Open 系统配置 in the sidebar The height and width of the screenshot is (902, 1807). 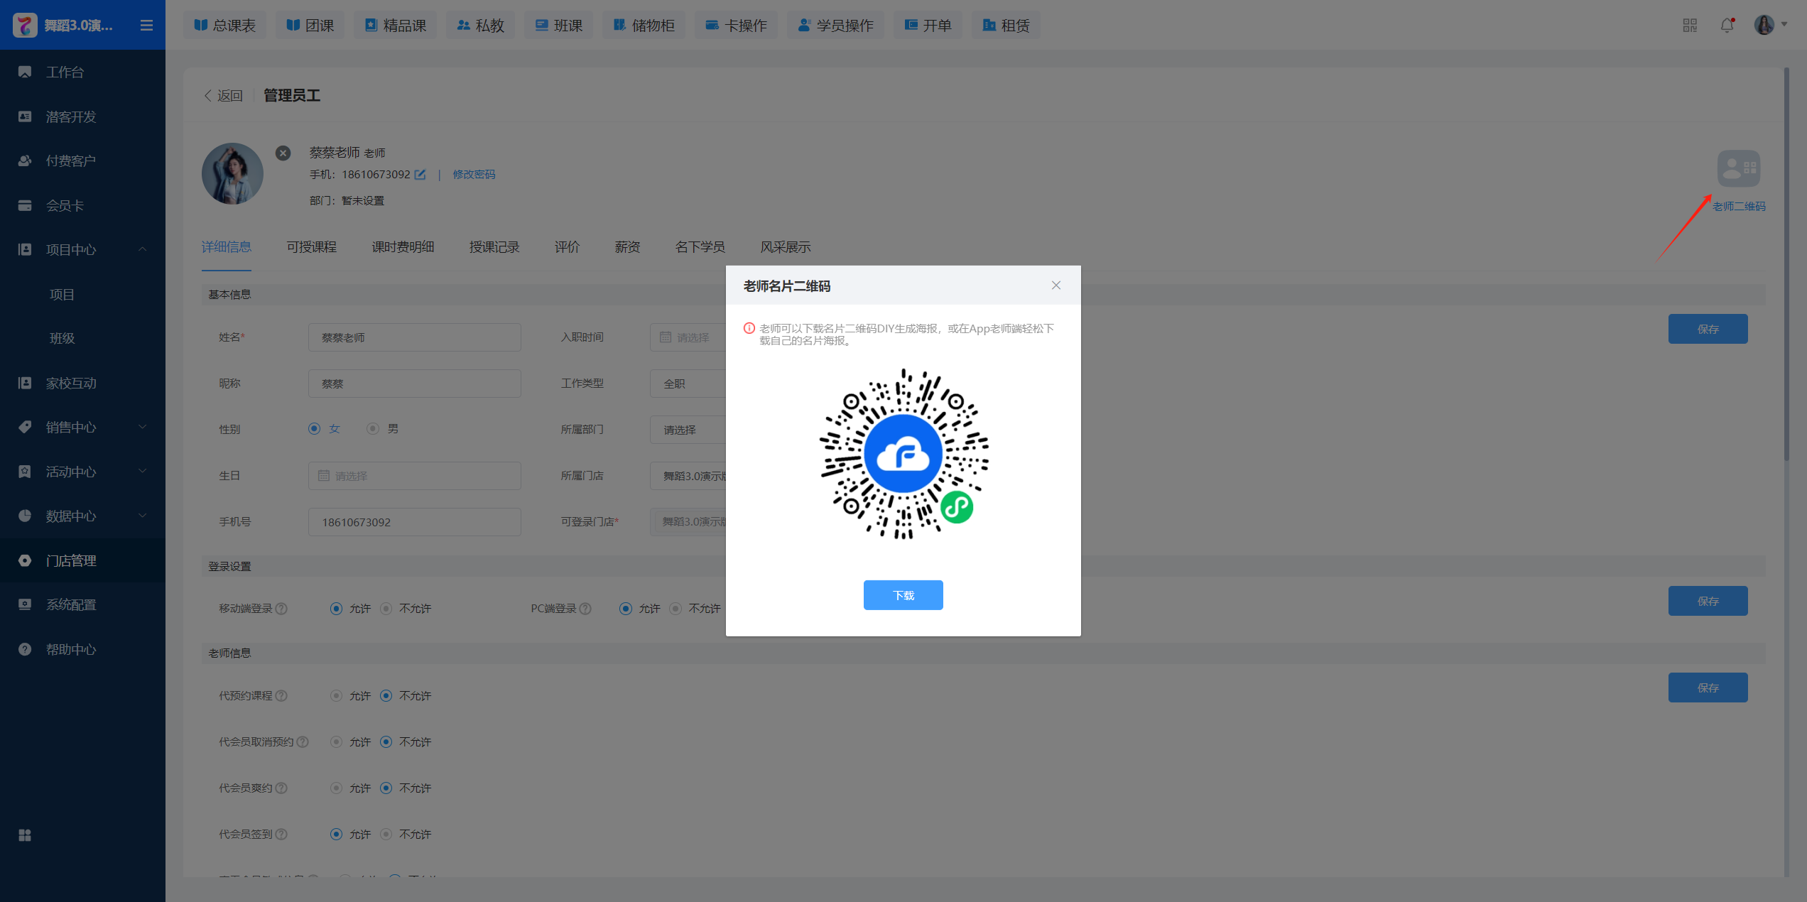[x=82, y=604]
